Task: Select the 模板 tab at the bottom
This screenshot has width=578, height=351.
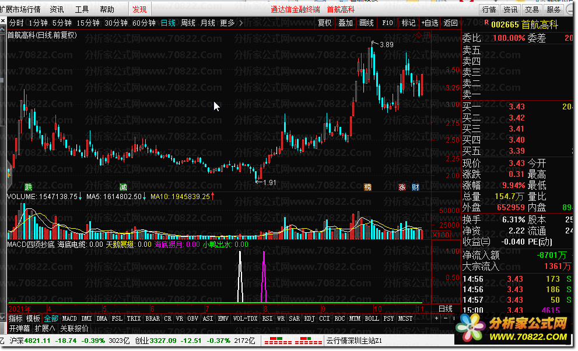Action: pos(33,318)
